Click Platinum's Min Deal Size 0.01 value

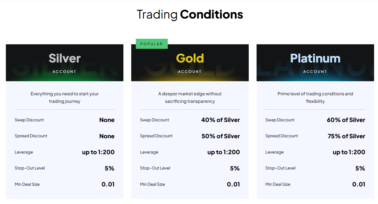[358, 184]
